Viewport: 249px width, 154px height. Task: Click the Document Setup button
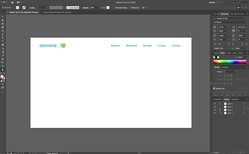pyautogui.click(x=121, y=7)
